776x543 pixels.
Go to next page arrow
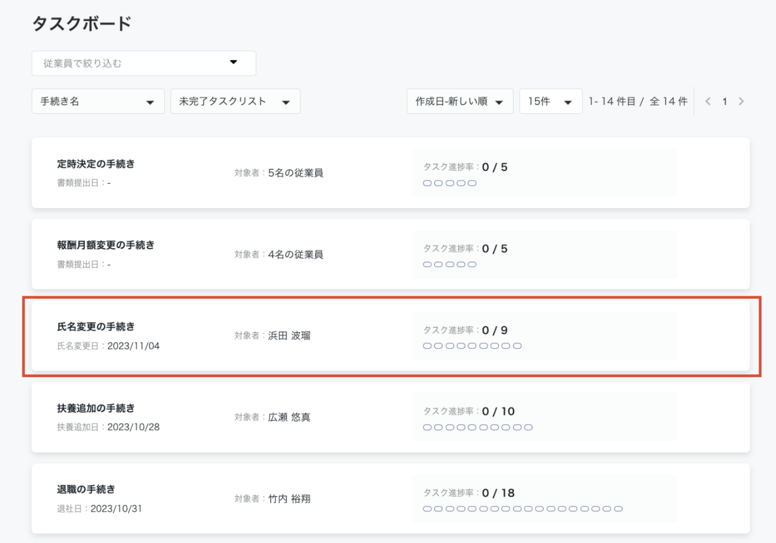(x=741, y=101)
